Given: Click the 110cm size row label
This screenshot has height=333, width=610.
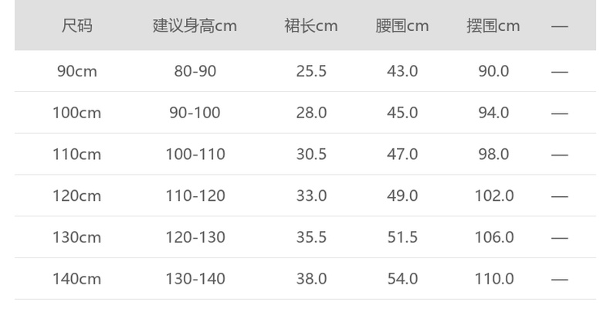Looking at the screenshot, I should tap(76, 155).
